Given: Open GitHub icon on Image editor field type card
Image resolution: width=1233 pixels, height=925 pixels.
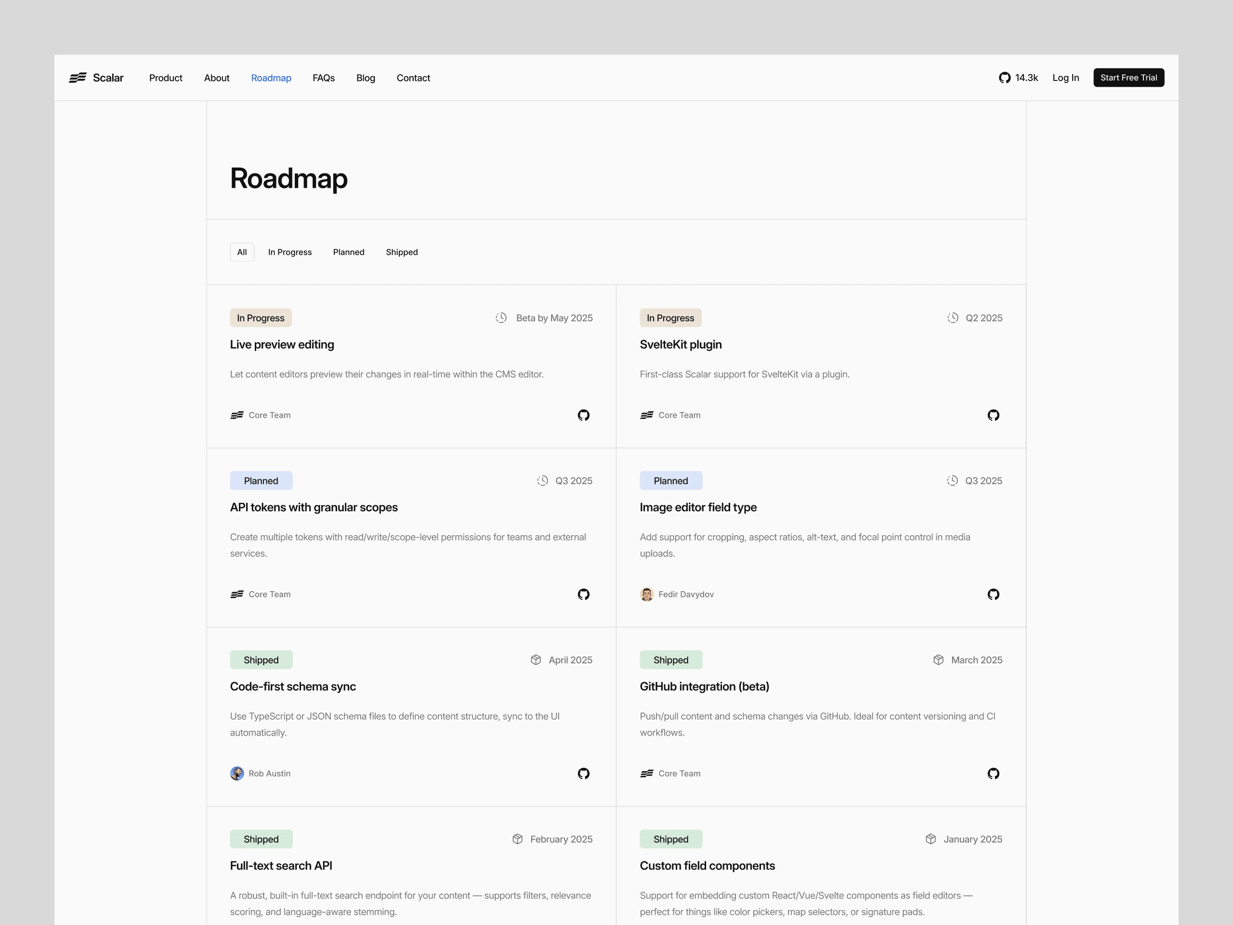Looking at the screenshot, I should [x=993, y=594].
